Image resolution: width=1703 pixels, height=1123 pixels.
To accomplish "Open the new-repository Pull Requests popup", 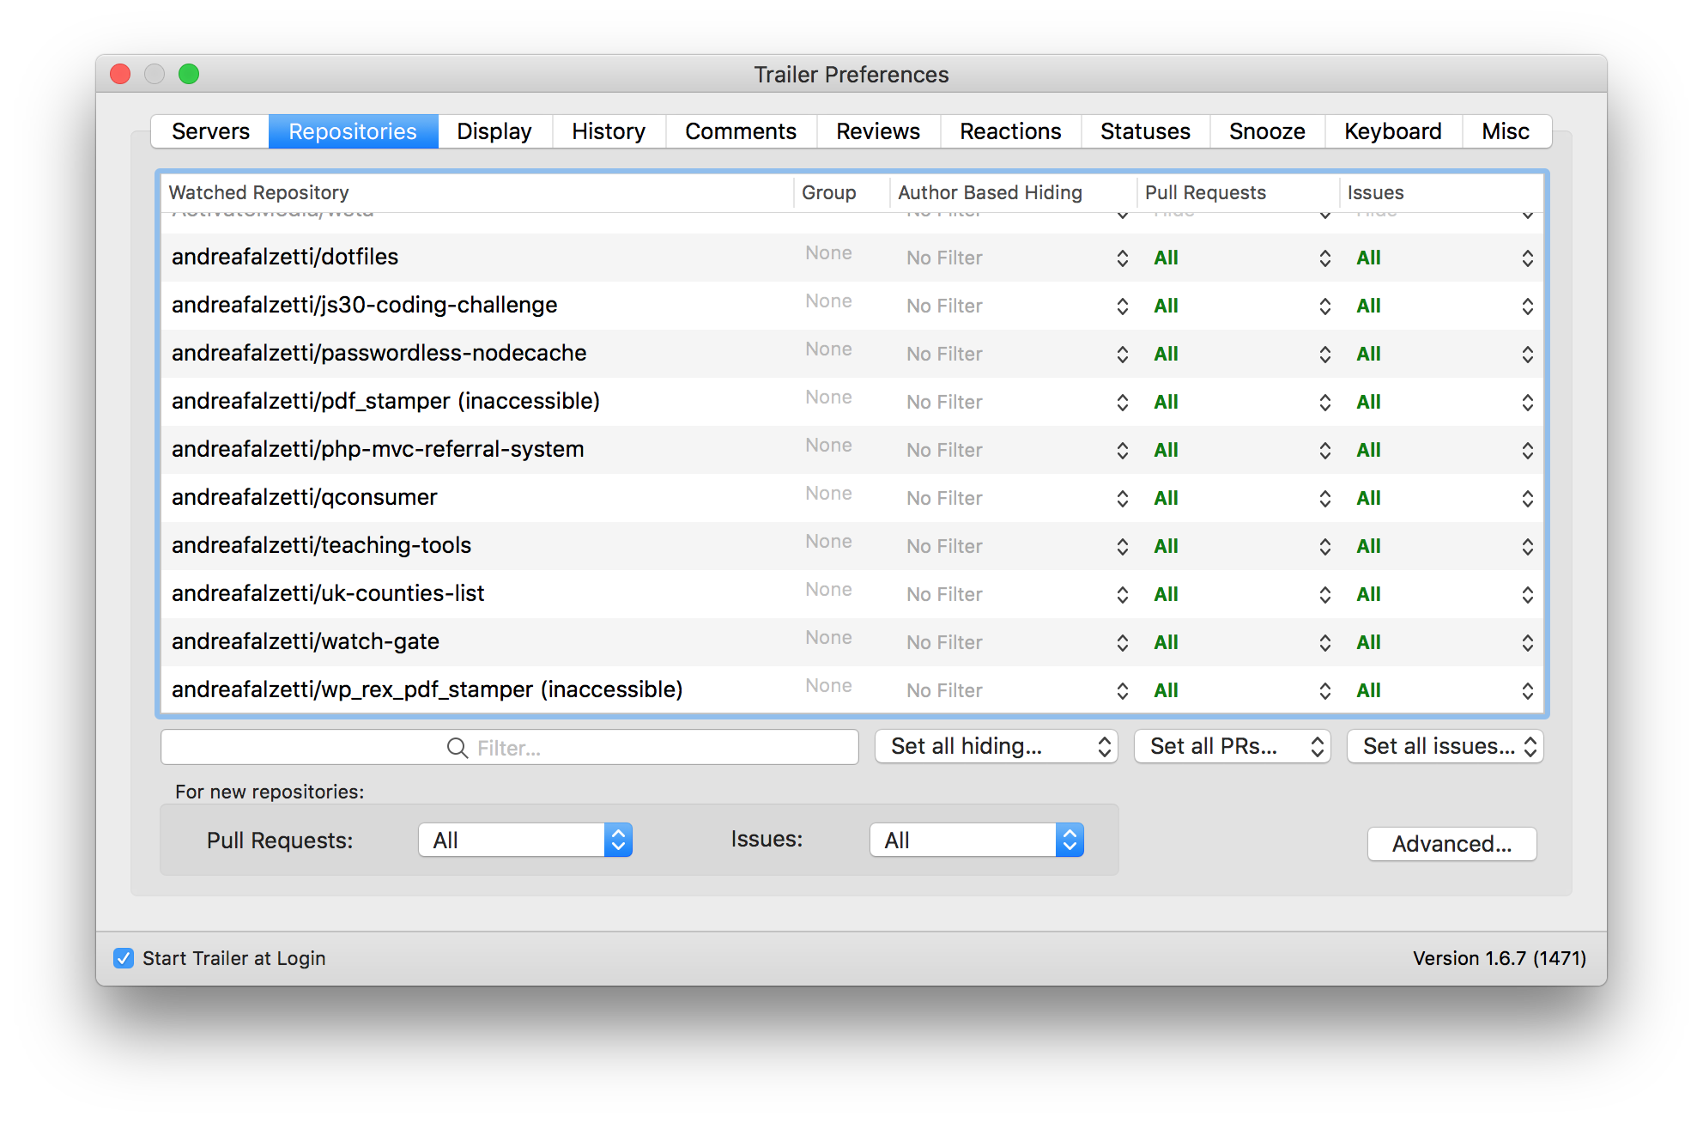I will [525, 840].
